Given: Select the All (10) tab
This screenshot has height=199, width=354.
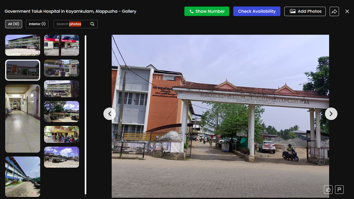Looking at the screenshot, I should (14, 24).
